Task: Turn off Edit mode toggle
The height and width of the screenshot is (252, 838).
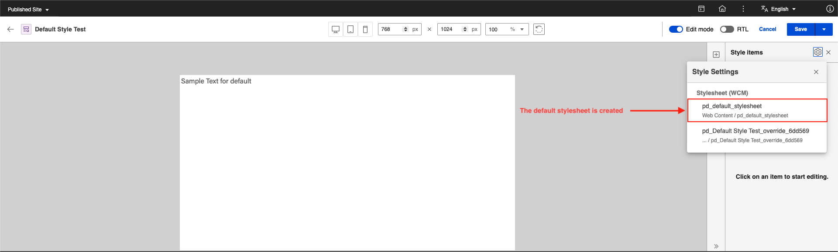Action: 676,29
